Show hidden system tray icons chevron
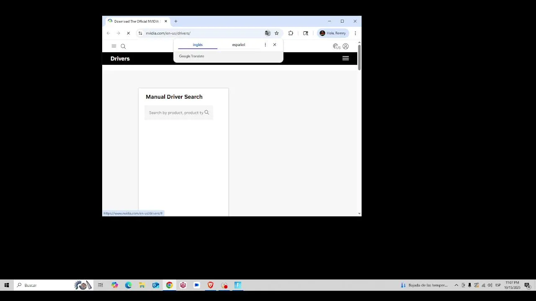The height and width of the screenshot is (301, 536). click(456, 285)
